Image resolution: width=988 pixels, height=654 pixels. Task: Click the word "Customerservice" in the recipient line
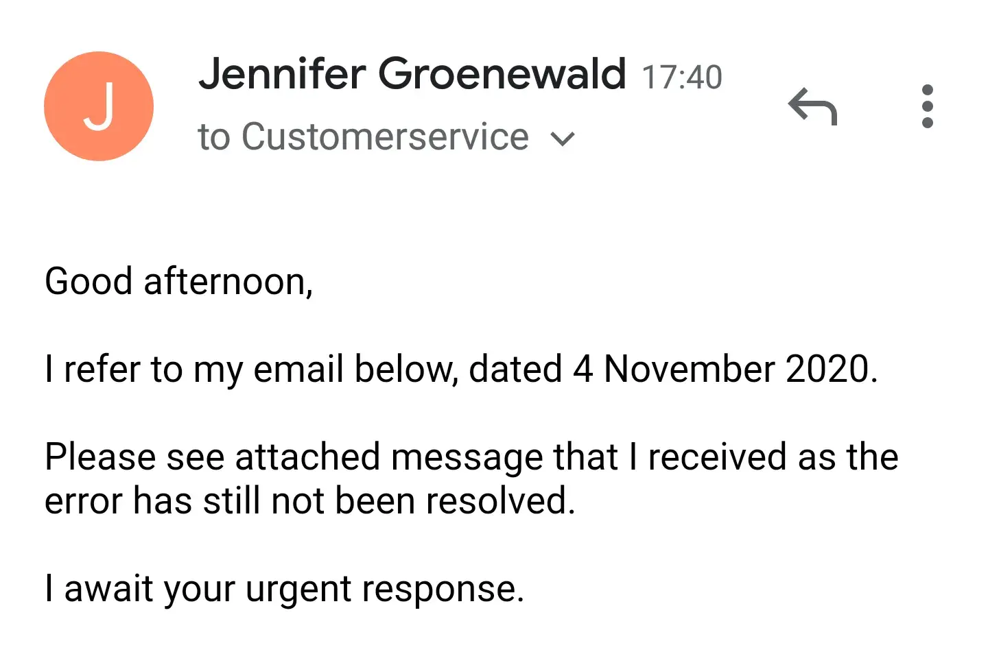pos(385,136)
